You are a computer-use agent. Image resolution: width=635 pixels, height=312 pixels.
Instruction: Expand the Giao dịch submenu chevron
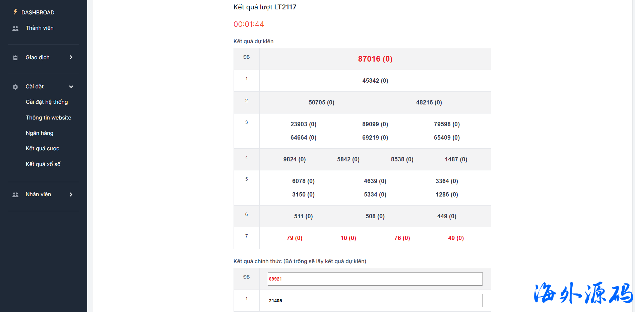pyautogui.click(x=71, y=58)
